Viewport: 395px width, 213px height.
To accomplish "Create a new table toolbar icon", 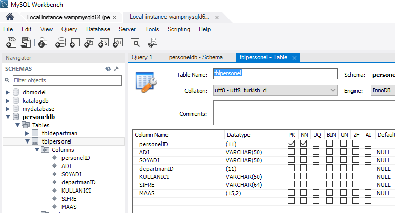I will (75, 42).
